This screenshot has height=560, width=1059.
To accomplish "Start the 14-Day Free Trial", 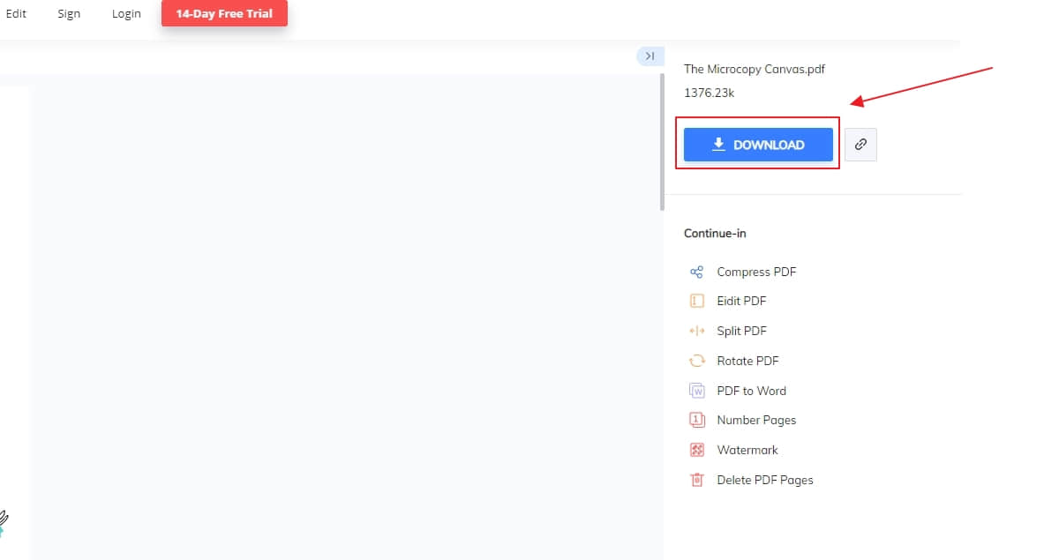I will pyautogui.click(x=224, y=13).
